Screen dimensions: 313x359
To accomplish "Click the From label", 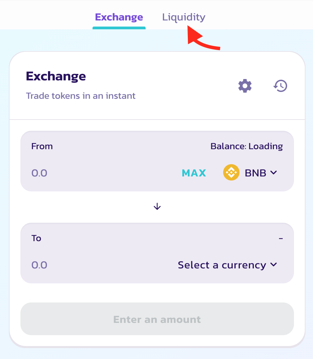I will [x=42, y=146].
